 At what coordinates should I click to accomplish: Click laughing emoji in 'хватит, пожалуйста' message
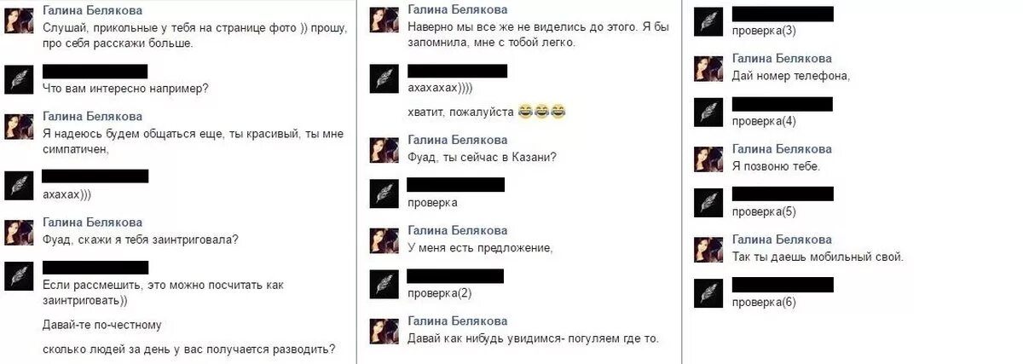pyautogui.click(x=542, y=111)
